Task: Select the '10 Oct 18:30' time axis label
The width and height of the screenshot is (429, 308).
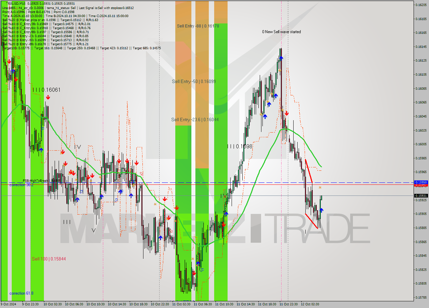Action: 138,304
